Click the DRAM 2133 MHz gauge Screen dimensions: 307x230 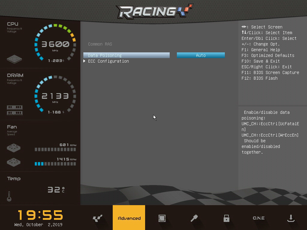click(55, 95)
